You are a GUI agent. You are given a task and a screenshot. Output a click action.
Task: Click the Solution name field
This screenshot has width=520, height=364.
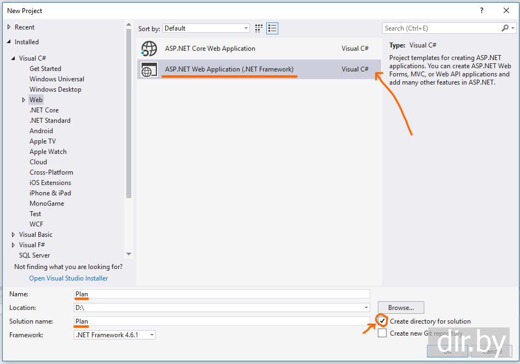pos(222,321)
